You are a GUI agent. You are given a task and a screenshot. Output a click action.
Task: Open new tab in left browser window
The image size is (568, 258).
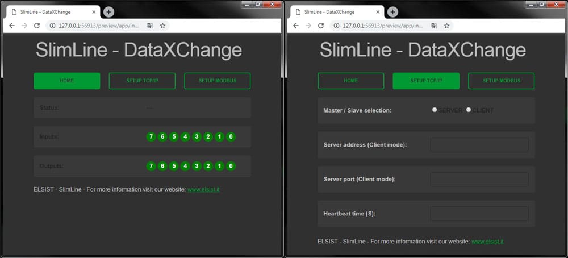click(108, 12)
